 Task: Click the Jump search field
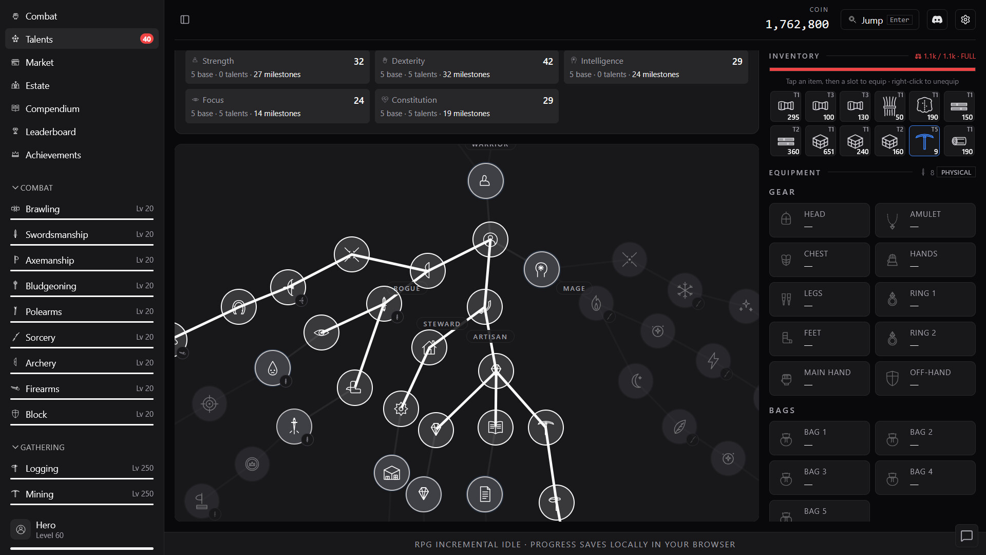tap(880, 20)
